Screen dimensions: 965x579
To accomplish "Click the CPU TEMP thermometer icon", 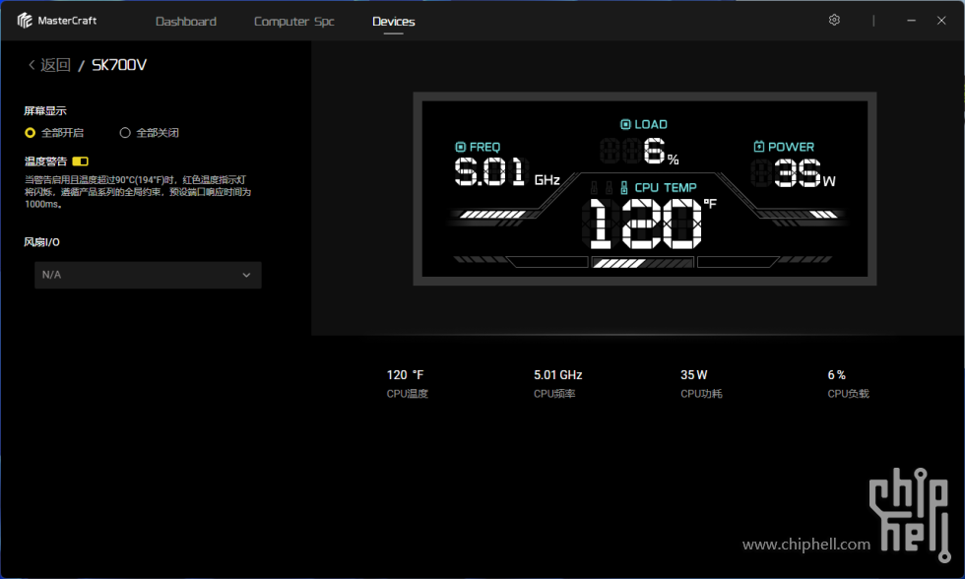I will click(624, 187).
